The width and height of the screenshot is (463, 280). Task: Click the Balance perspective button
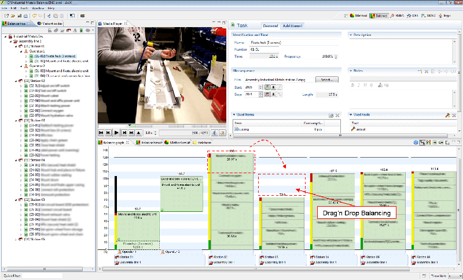point(379,15)
